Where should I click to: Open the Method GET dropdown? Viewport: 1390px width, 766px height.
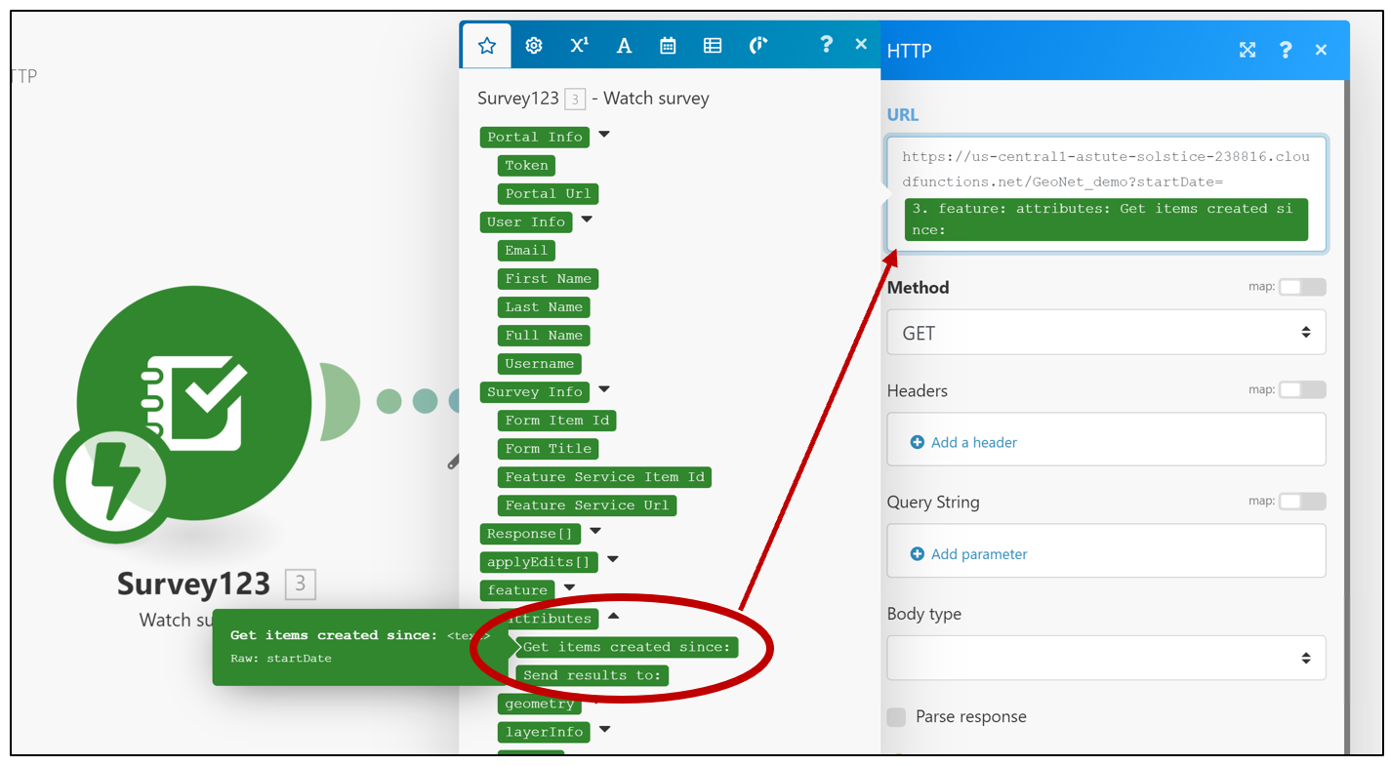point(1106,333)
